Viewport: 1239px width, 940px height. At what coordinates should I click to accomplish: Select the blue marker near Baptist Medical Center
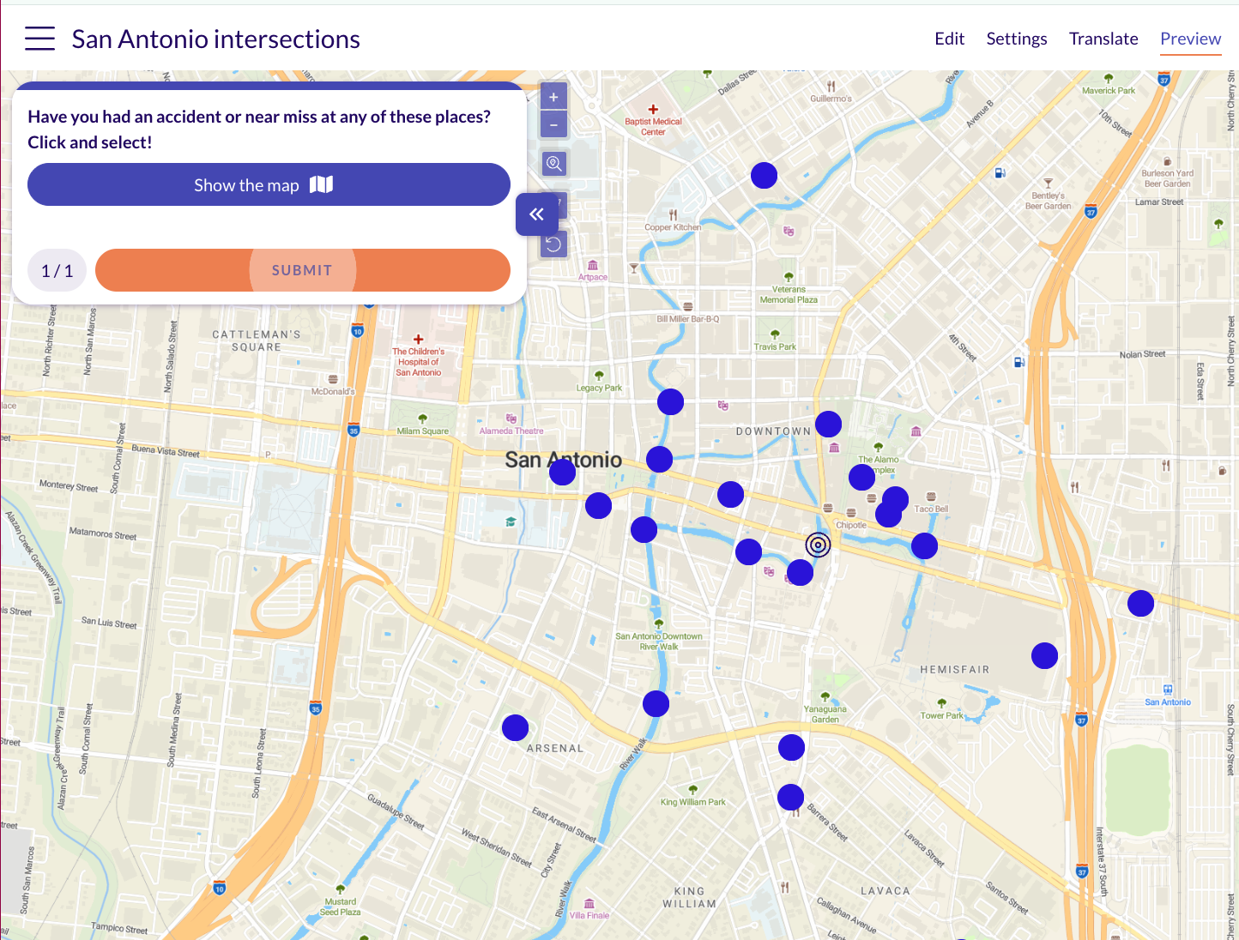point(764,175)
